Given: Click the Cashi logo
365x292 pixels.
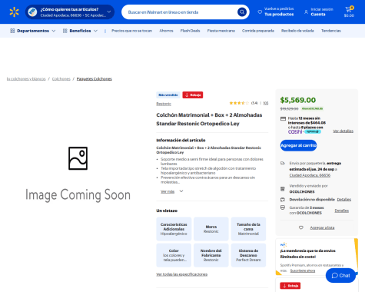Looking at the screenshot, I should (x=295, y=131).
